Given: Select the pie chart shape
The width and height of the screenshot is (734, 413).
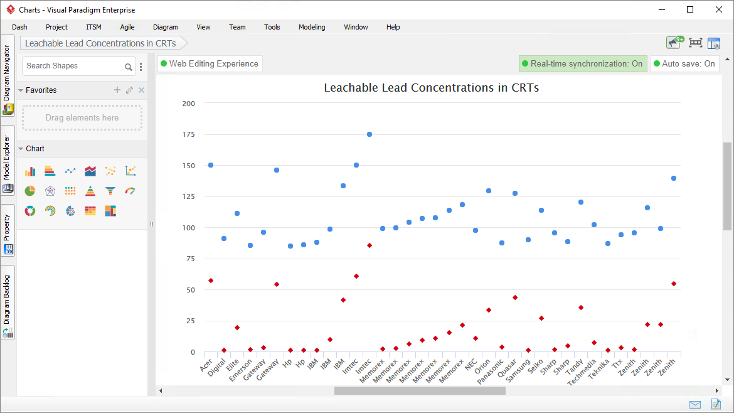Looking at the screenshot, I should (x=30, y=191).
